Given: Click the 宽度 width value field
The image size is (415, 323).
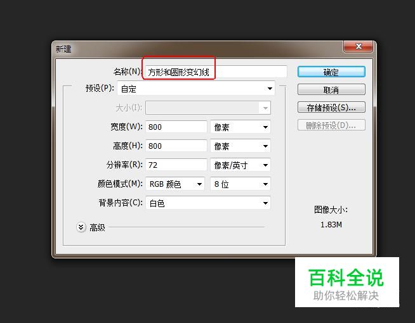Looking at the screenshot, I should [x=176, y=127].
